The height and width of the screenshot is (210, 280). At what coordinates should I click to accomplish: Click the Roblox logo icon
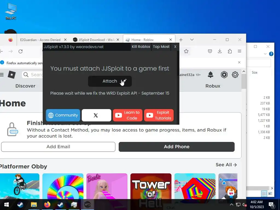tap(11, 75)
